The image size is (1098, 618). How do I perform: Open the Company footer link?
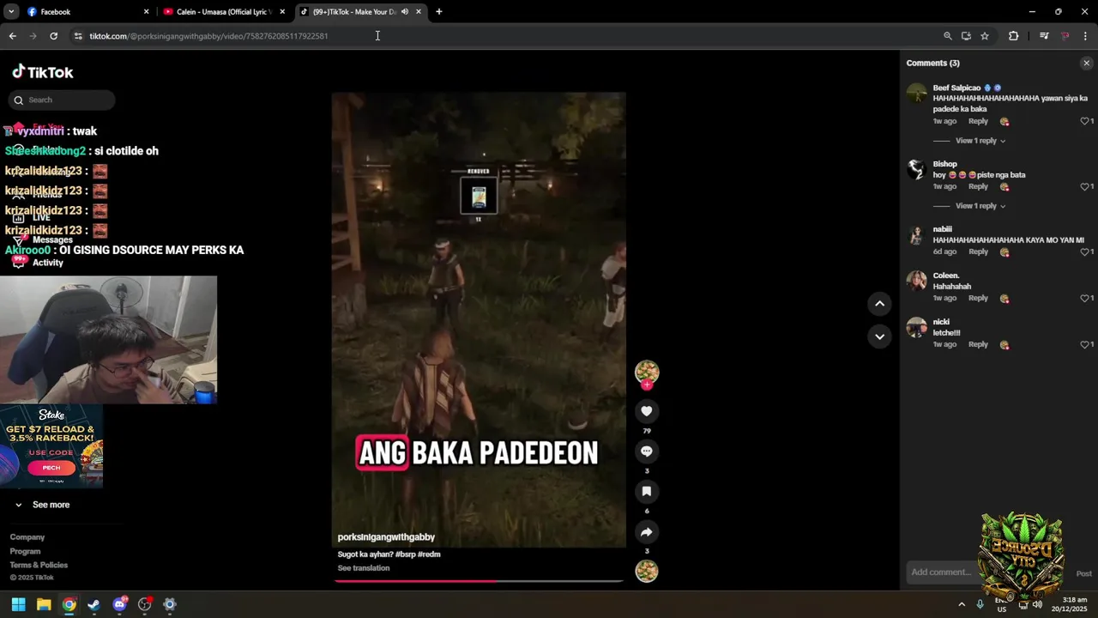tap(27, 537)
